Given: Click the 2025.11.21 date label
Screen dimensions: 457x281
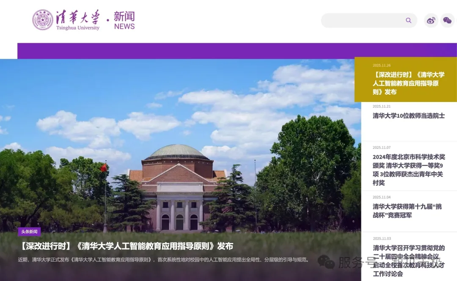Looking at the screenshot, I should click(382, 106).
